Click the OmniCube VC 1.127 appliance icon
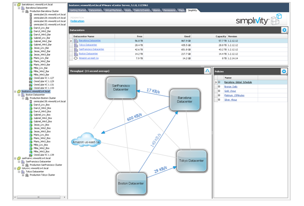Screen dimensions: 304x206 click(x=30, y=78)
